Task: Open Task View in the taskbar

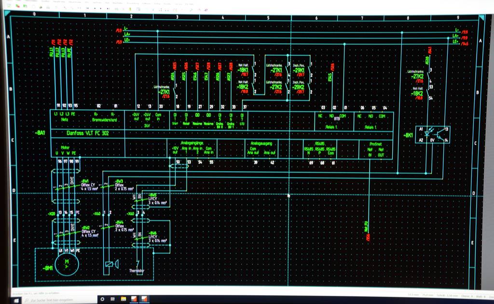Action: (112, 299)
